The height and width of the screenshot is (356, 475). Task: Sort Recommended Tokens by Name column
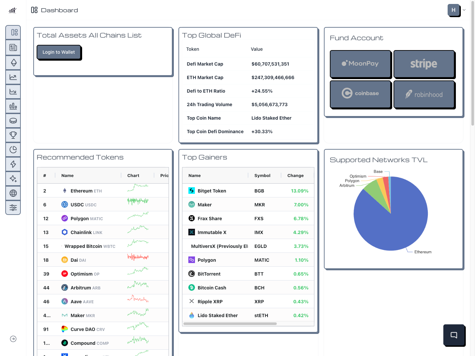coord(88,175)
